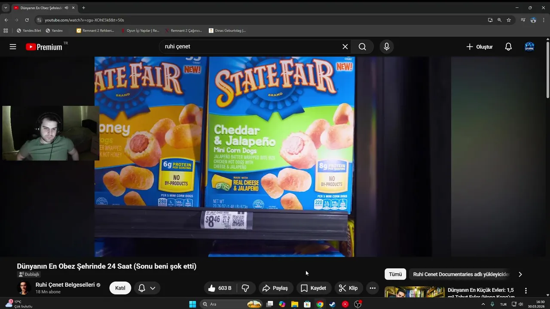Open the Remnant 2 Çağırıcı bookmark

[x=183, y=30]
